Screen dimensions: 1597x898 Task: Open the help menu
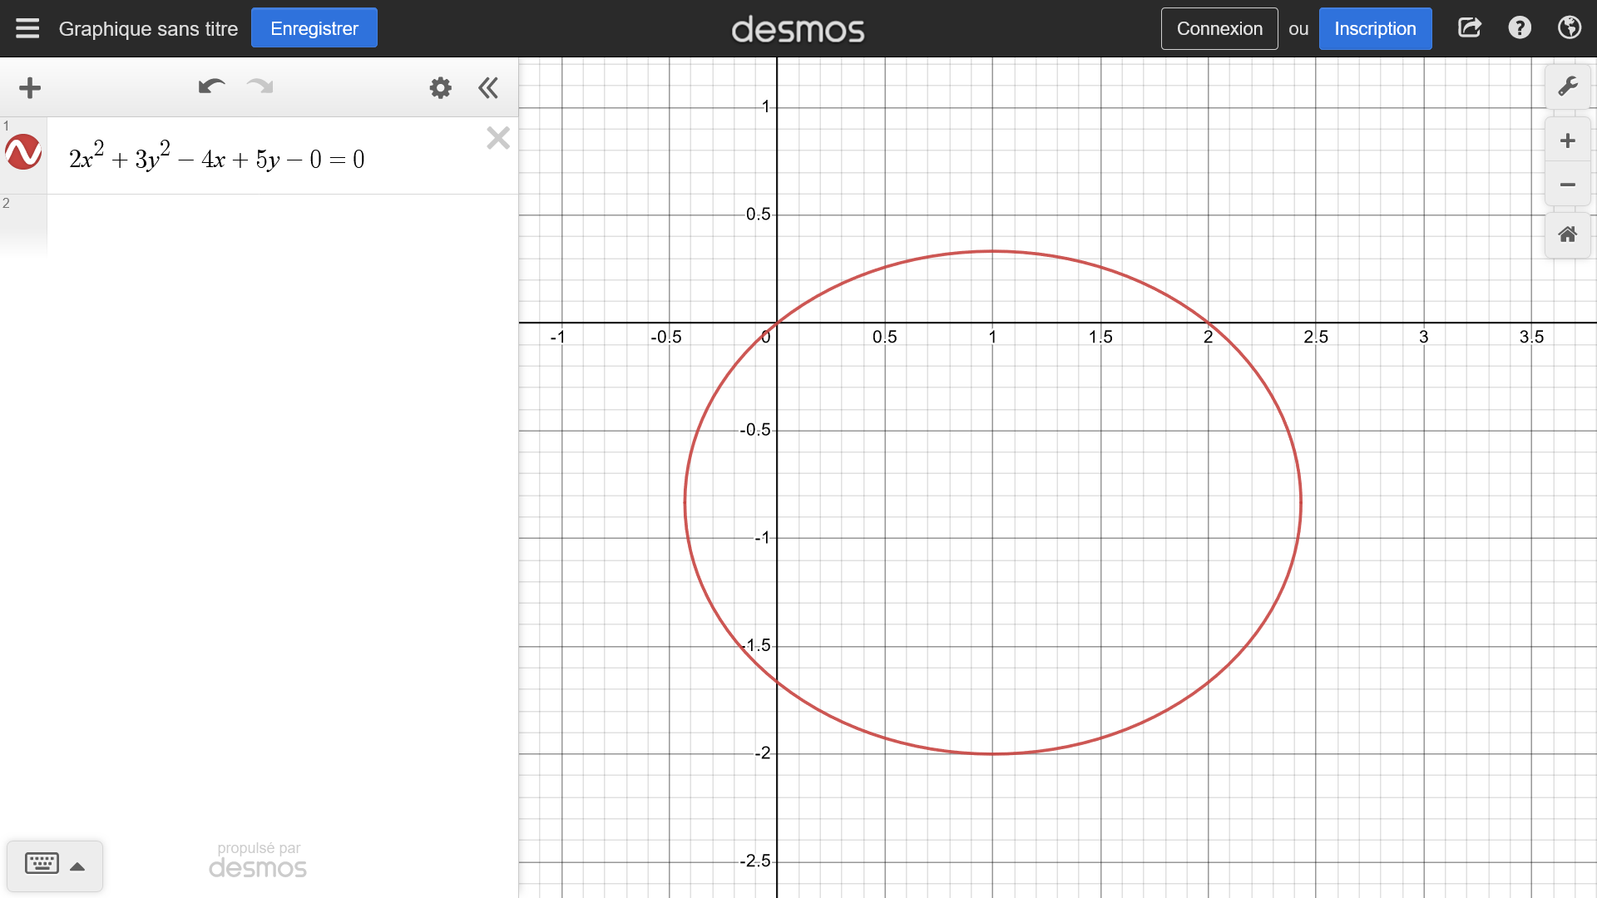click(1520, 28)
